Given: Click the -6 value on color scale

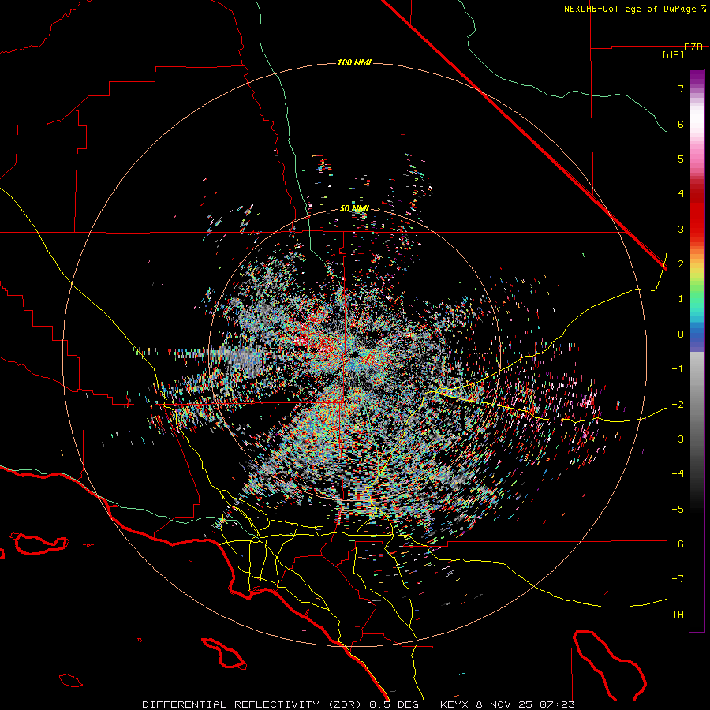Looking at the screenshot, I should [678, 544].
